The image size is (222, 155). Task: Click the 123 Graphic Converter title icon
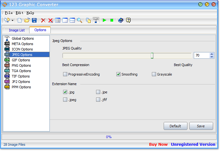tap(5, 4)
